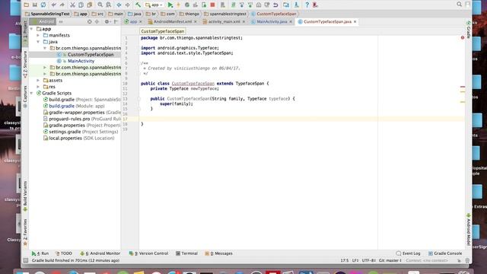Click the Collapse All icon in Project panel
Image resolution: width=487 pixels, height=274 pixels.
(97, 22)
